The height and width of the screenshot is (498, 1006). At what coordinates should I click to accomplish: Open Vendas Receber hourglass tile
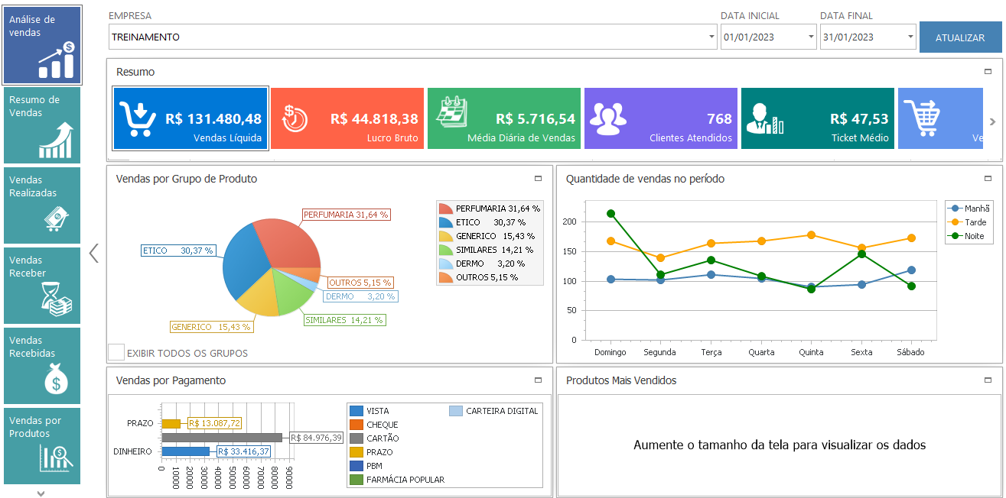pos(42,285)
